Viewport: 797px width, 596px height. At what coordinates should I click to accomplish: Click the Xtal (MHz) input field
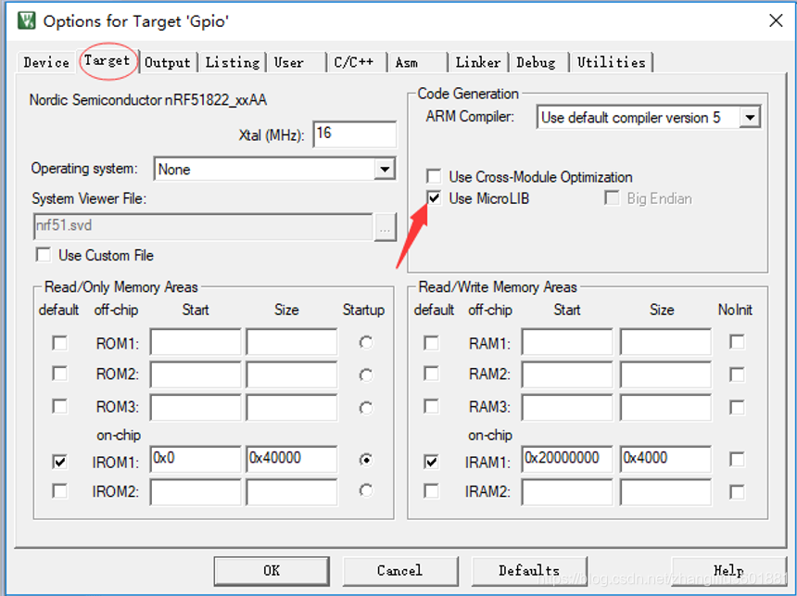[x=355, y=133]
